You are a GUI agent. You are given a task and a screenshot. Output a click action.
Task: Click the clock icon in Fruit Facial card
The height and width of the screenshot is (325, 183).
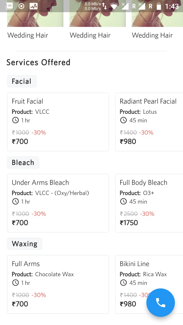coord(16,120)
